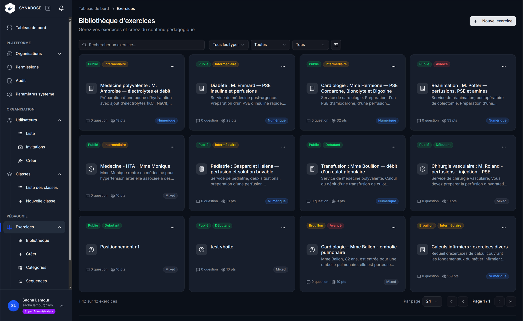The height and width of the screenshot is (321, 523).
Task: Click the Rechercher un exercice search field
Action: tap(142, 45)
